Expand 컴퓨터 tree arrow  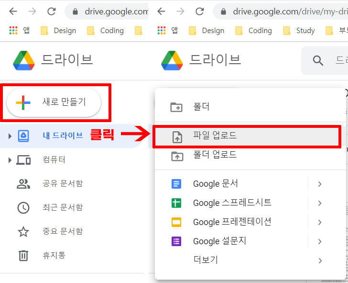10,160
